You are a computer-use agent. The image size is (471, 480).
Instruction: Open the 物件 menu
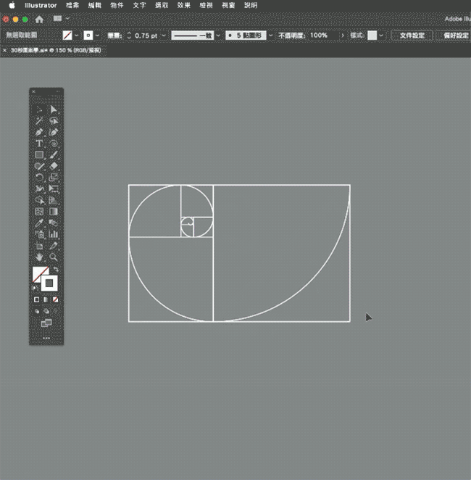tap(117, 5)
